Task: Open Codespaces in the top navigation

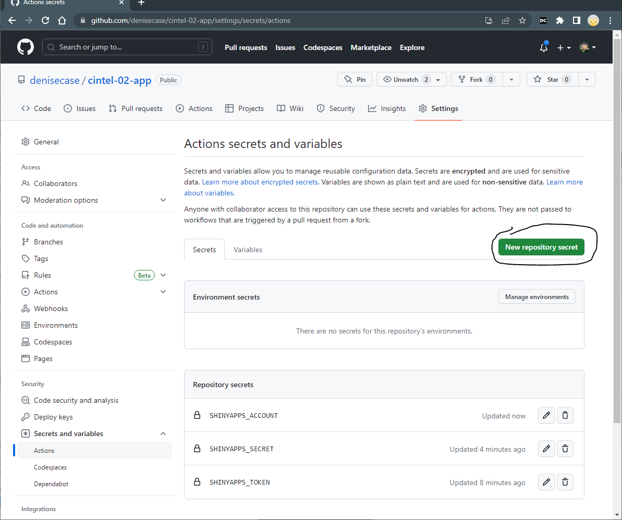Action: point(323,47)
